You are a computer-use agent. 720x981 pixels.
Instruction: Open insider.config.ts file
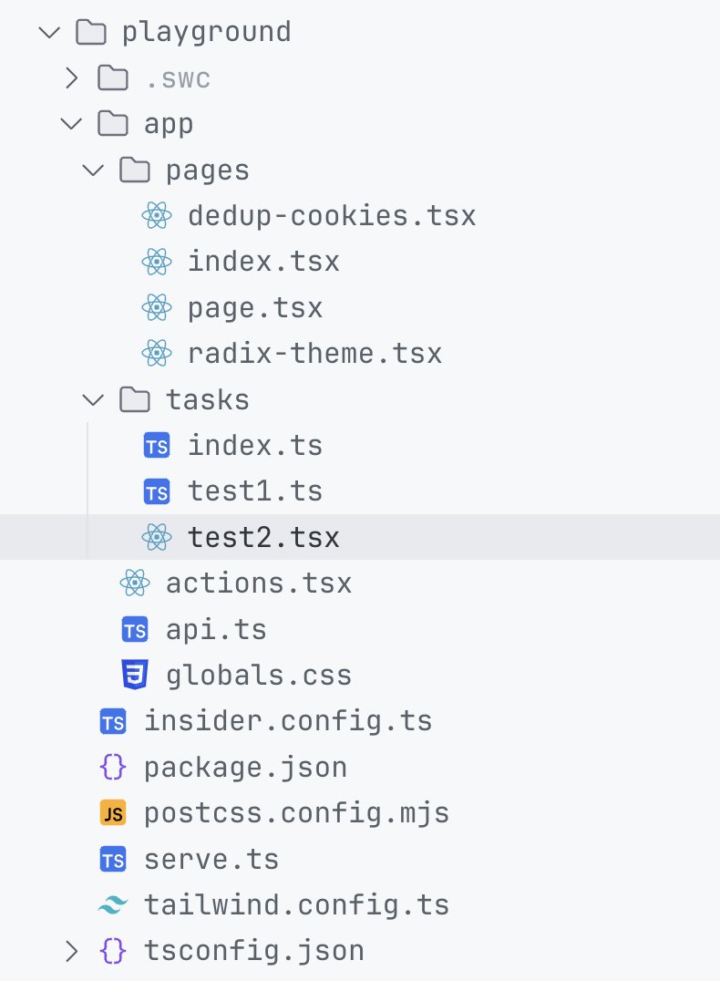[x=288, y=721]
